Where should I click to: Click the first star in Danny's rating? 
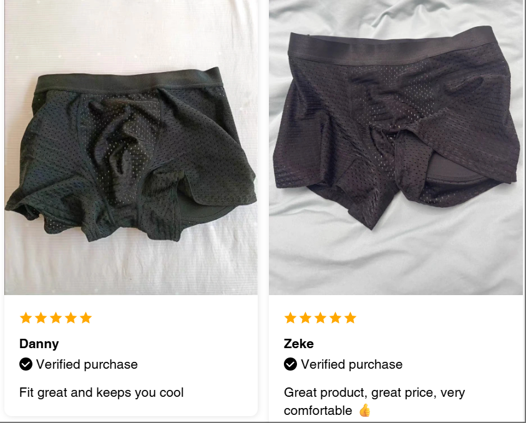(x=26, y=318)
